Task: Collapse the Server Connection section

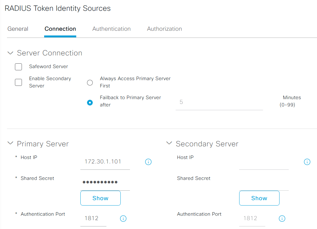Action: click(10, 53)
